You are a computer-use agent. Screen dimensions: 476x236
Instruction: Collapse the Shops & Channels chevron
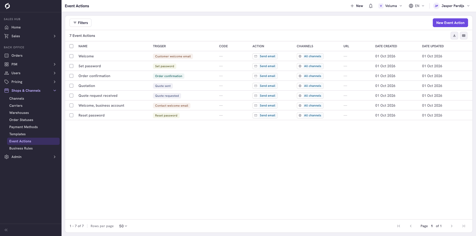pyautogui.click(x=55, y=91)
